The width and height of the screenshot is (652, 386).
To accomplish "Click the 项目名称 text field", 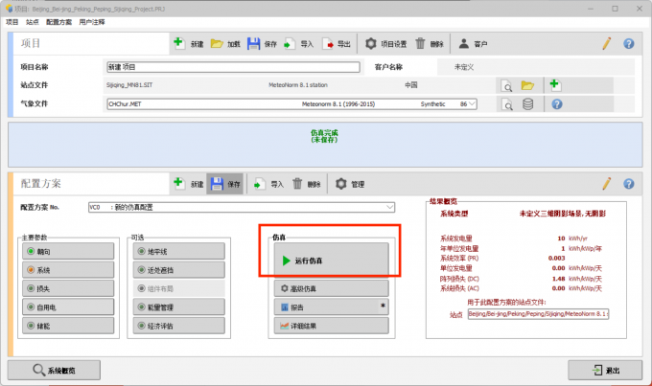I will 232,68.
